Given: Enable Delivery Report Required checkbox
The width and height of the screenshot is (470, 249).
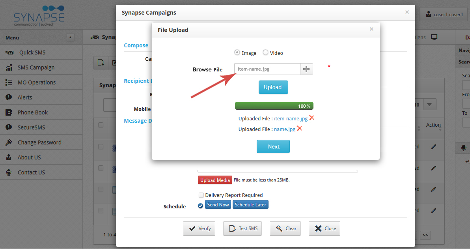Looking at the screenshot, I should pyautogui.click(x=201, y=195).
